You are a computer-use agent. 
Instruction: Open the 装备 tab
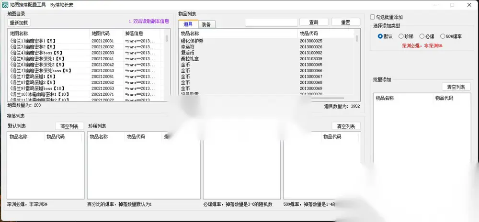(x=206, y=24)
